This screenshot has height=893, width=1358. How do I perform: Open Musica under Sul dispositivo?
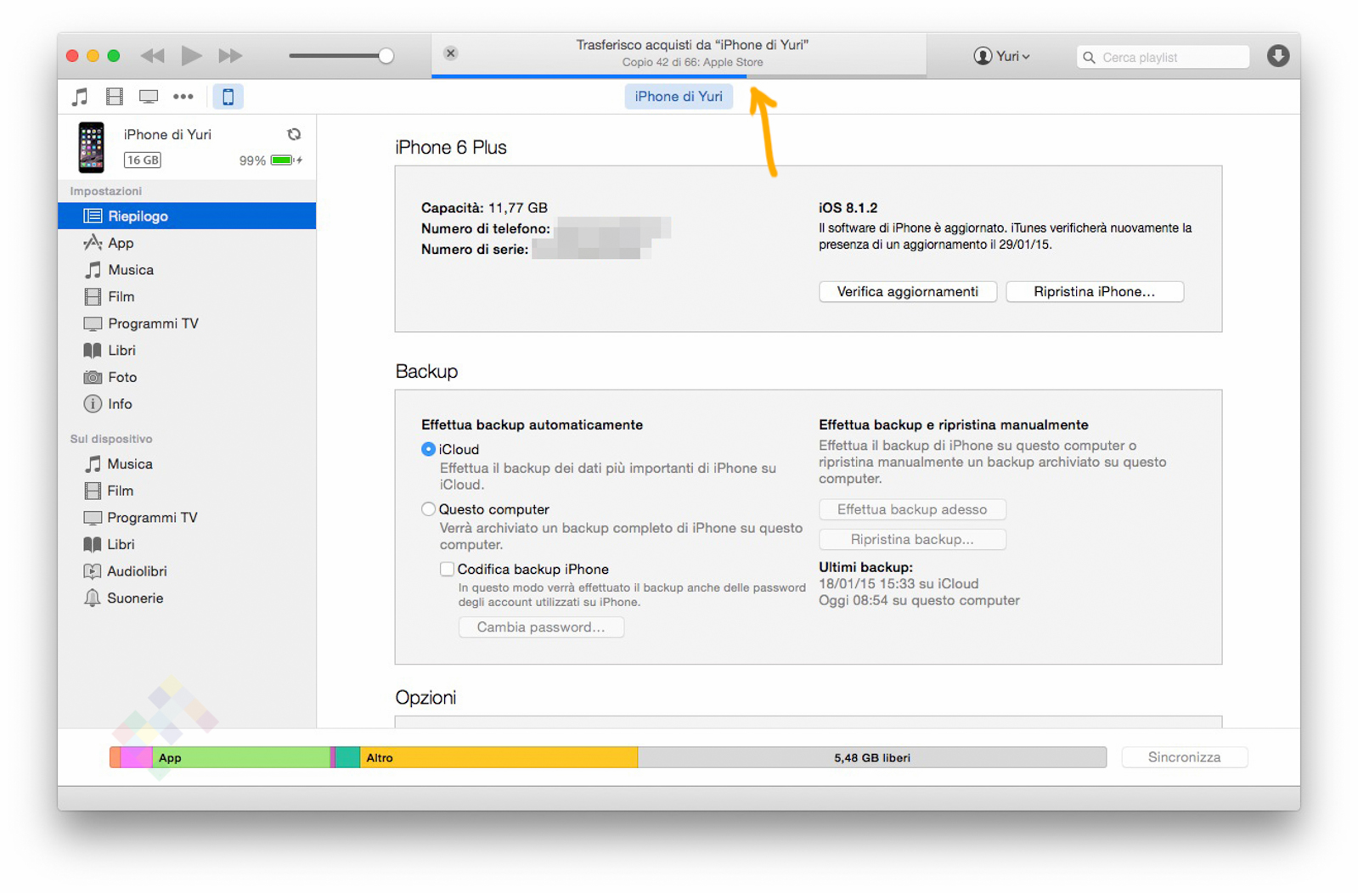(x=187, y=464)
